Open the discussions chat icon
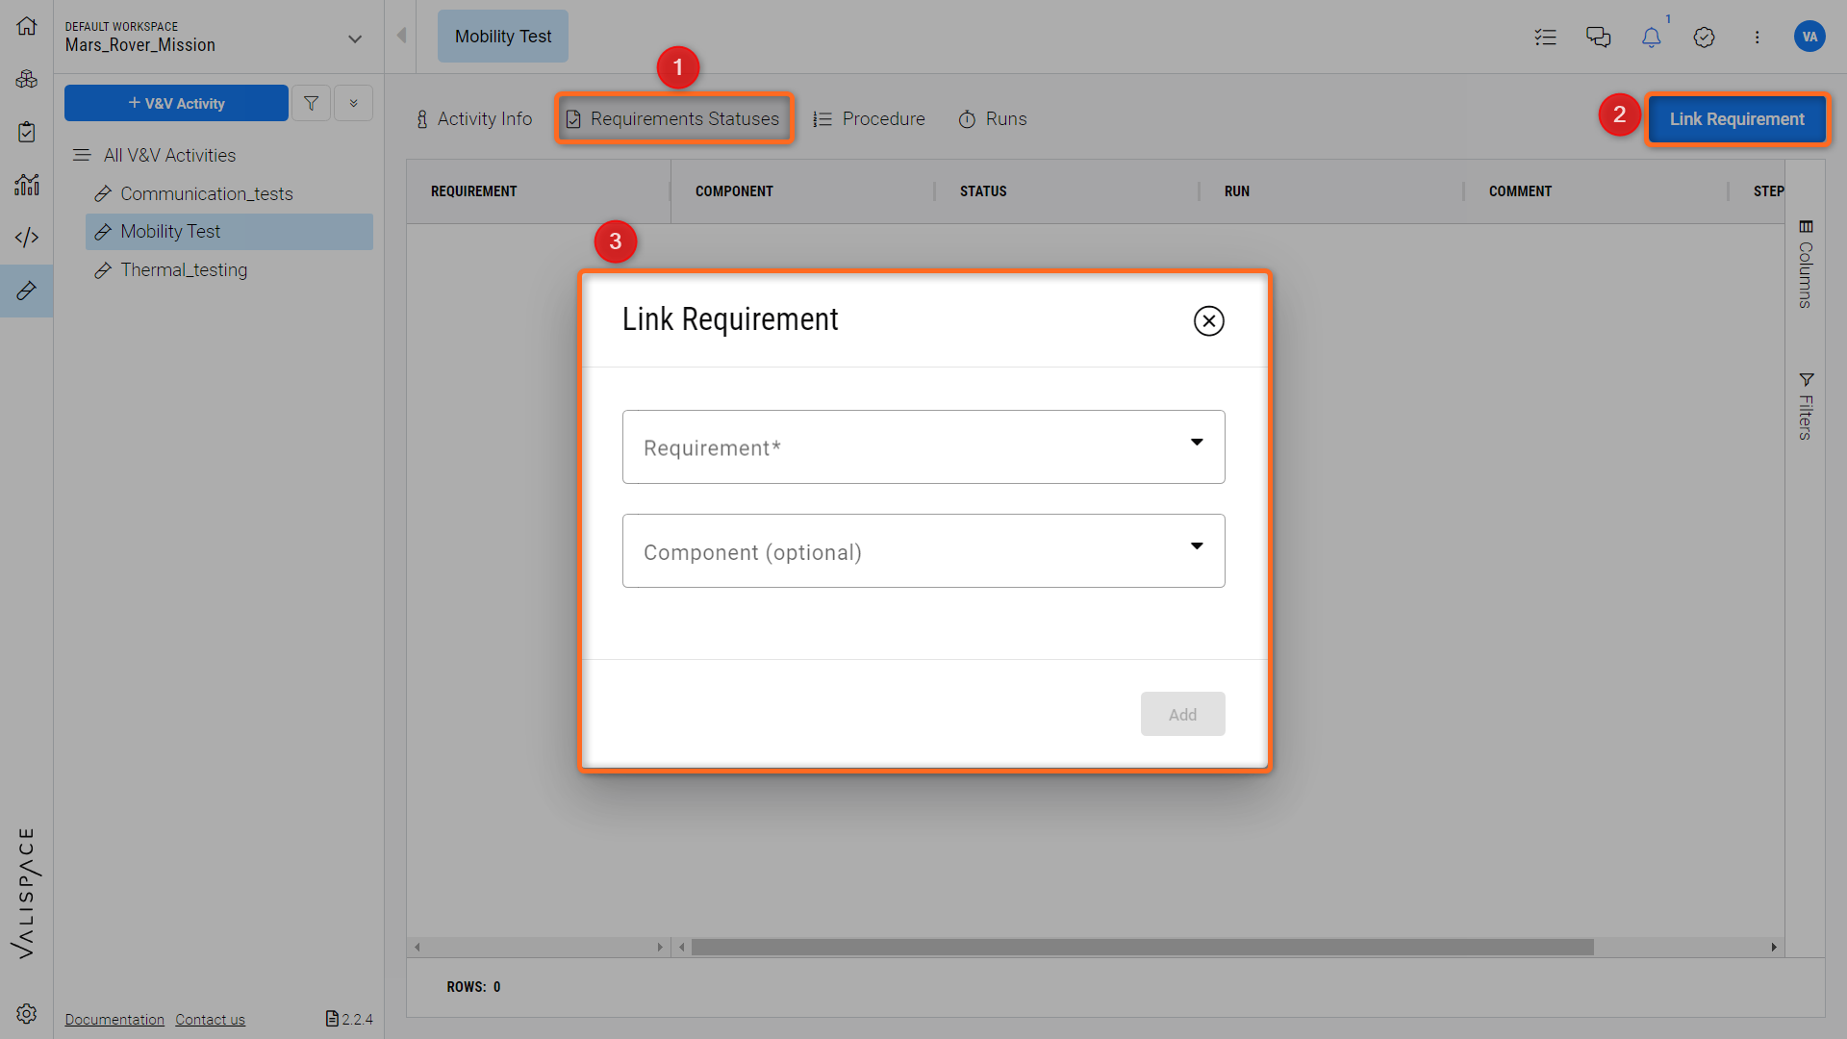Screen dimensions: 1847x1039 [1598, 37]
